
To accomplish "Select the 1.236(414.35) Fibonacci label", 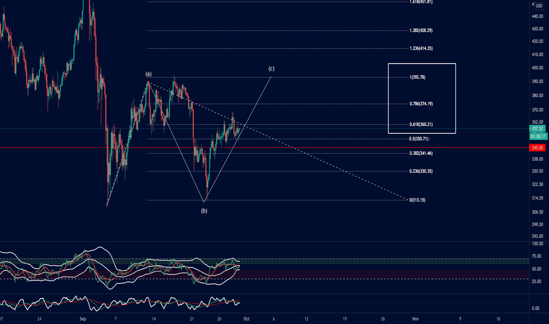I will [x=421, y=48].
